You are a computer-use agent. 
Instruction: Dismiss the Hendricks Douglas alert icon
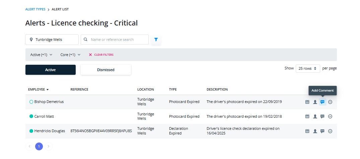click(330, 131)
